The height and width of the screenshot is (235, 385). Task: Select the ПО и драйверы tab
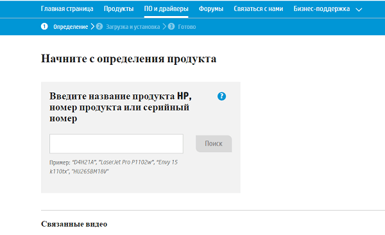(x=166, y=9)
